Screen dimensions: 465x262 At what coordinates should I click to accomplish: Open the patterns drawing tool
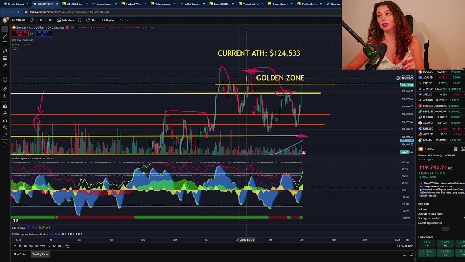(x=5, y=51)
